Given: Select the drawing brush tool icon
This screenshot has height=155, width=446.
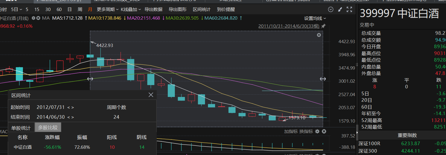Looking at the screenshot, I should pos(340,9).
